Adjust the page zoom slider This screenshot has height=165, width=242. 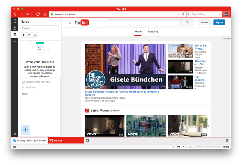point(208,147)
